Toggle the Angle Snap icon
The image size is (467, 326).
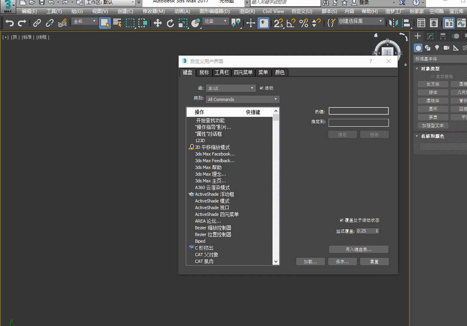291,23
